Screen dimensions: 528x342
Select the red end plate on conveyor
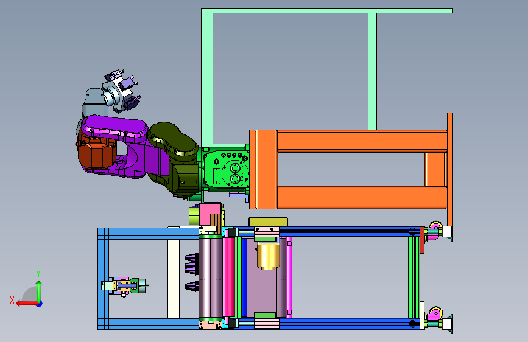point(422,240)
